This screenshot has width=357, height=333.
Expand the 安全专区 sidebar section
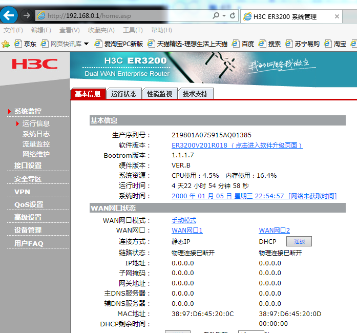(28, 179)
